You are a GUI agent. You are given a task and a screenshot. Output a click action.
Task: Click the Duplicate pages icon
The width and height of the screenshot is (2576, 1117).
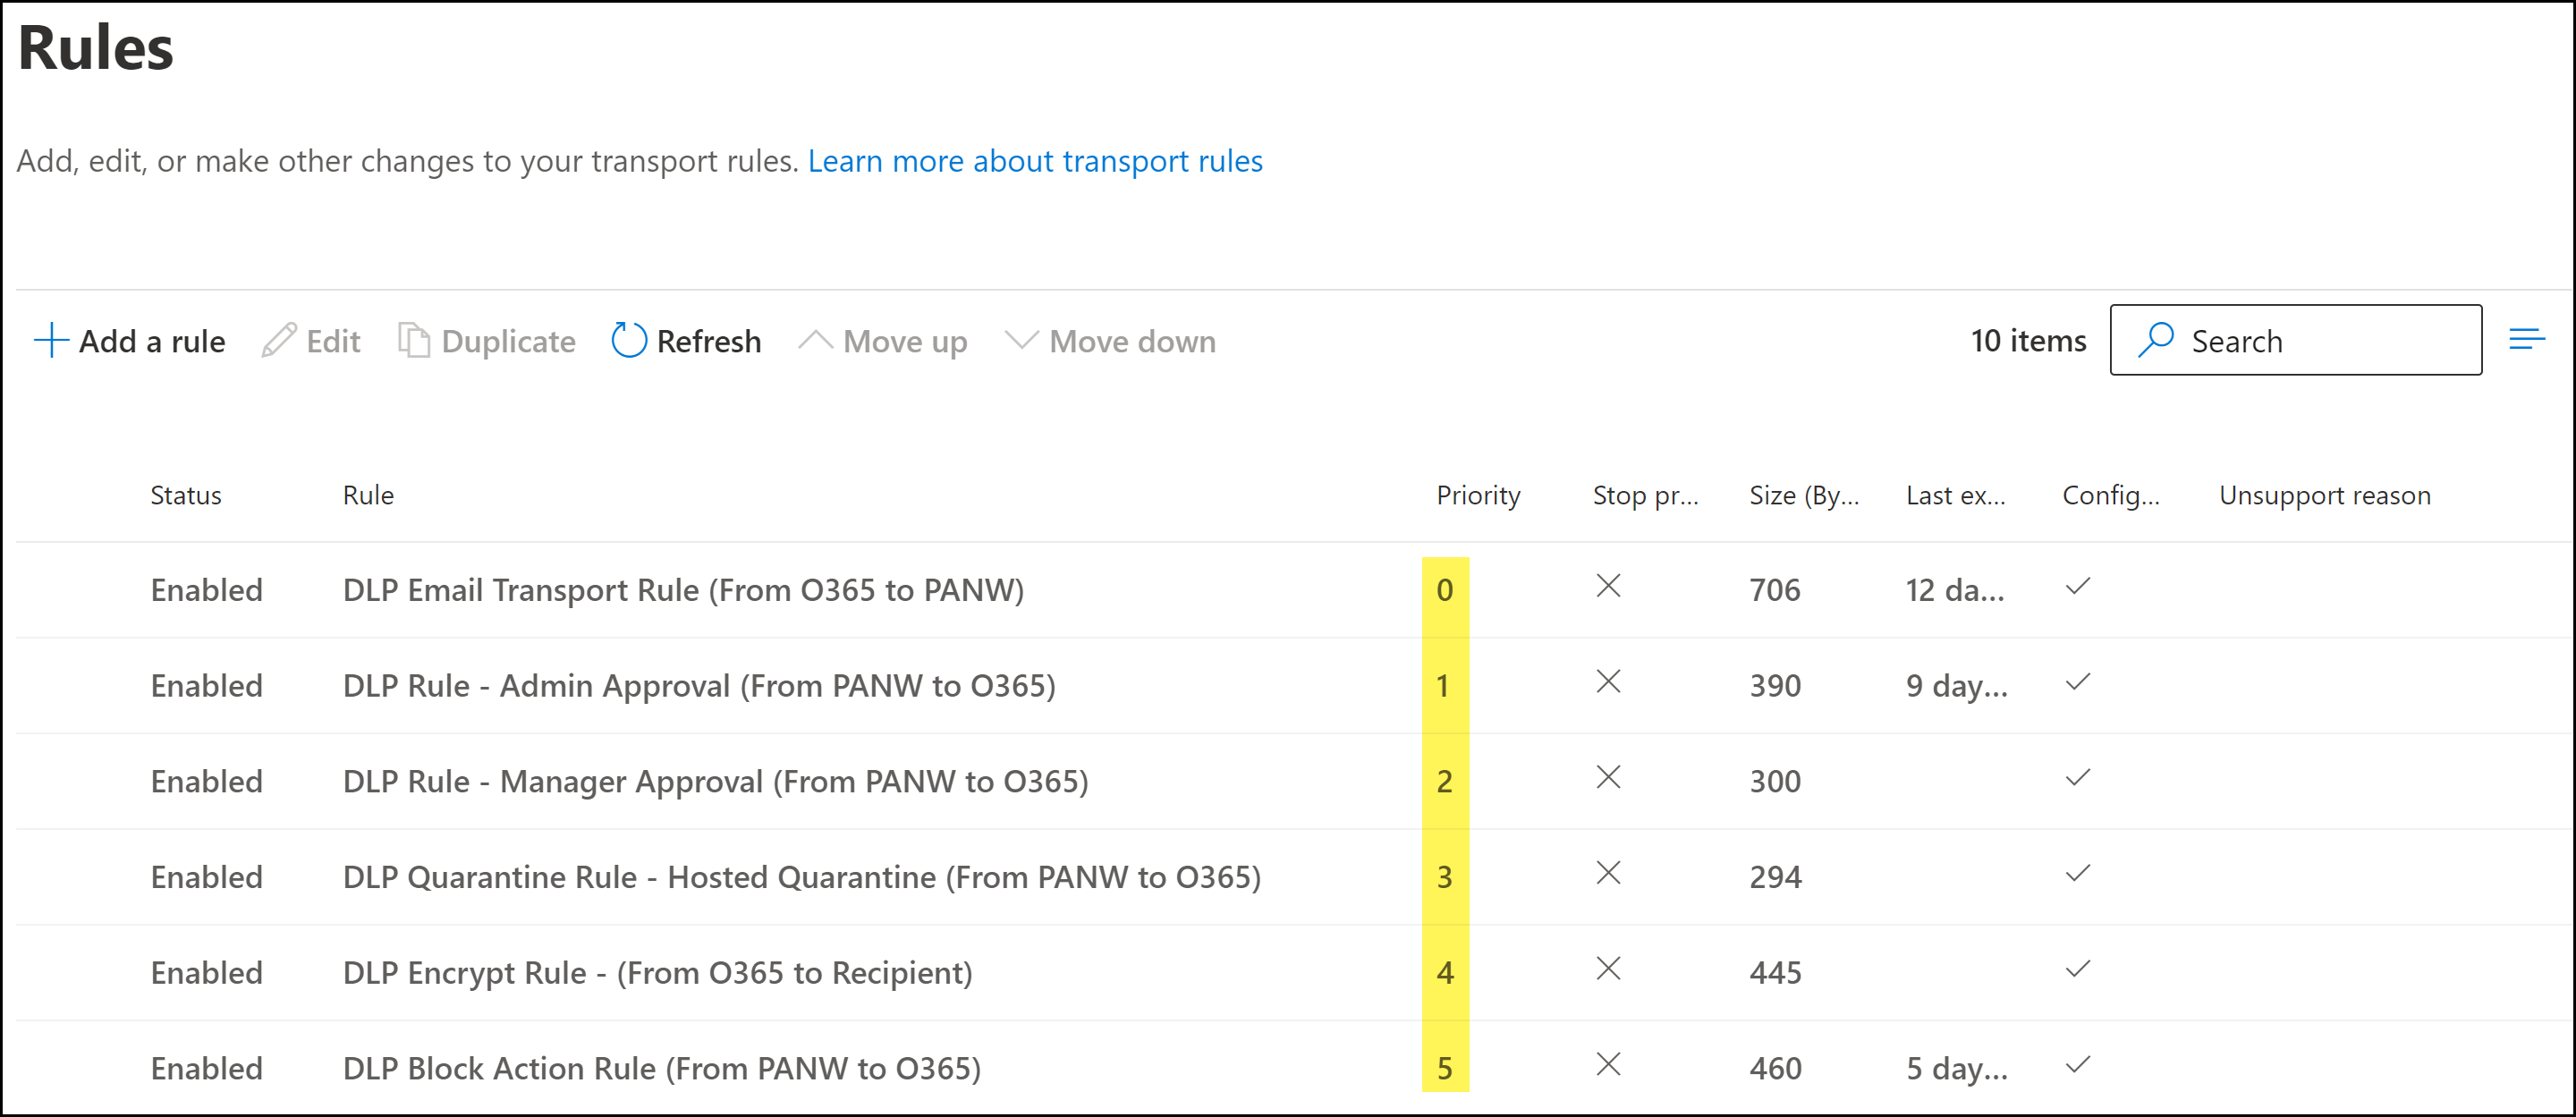coord(414,341)
